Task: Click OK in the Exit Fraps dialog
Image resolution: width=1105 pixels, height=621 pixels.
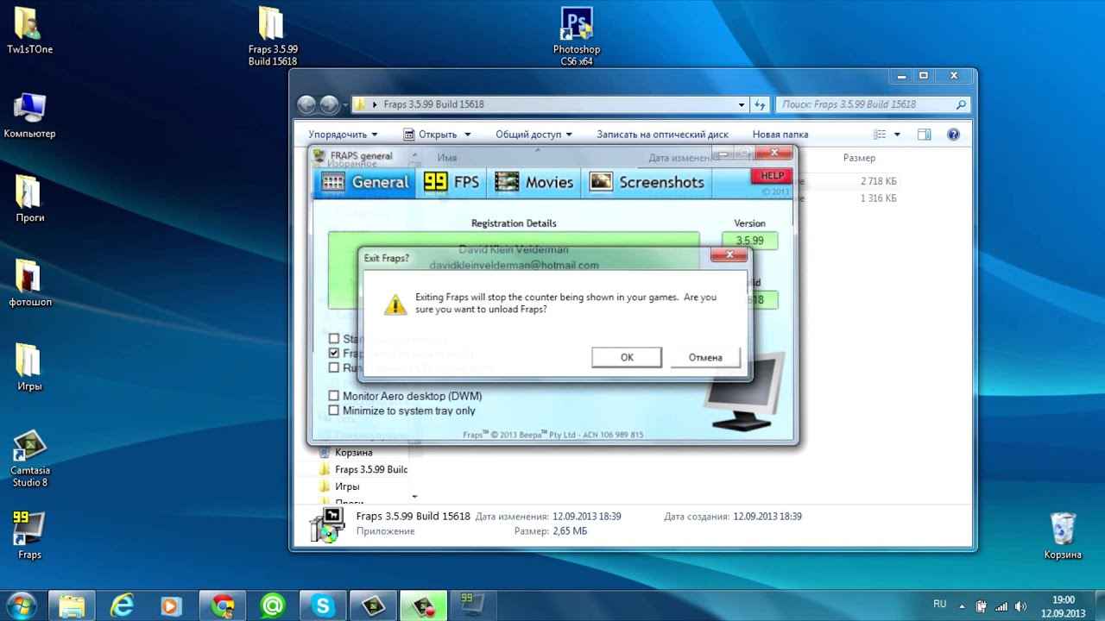Action: click(x=627, y=357)
